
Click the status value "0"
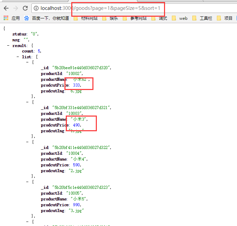pyautogui.click(x=34, y=34)
